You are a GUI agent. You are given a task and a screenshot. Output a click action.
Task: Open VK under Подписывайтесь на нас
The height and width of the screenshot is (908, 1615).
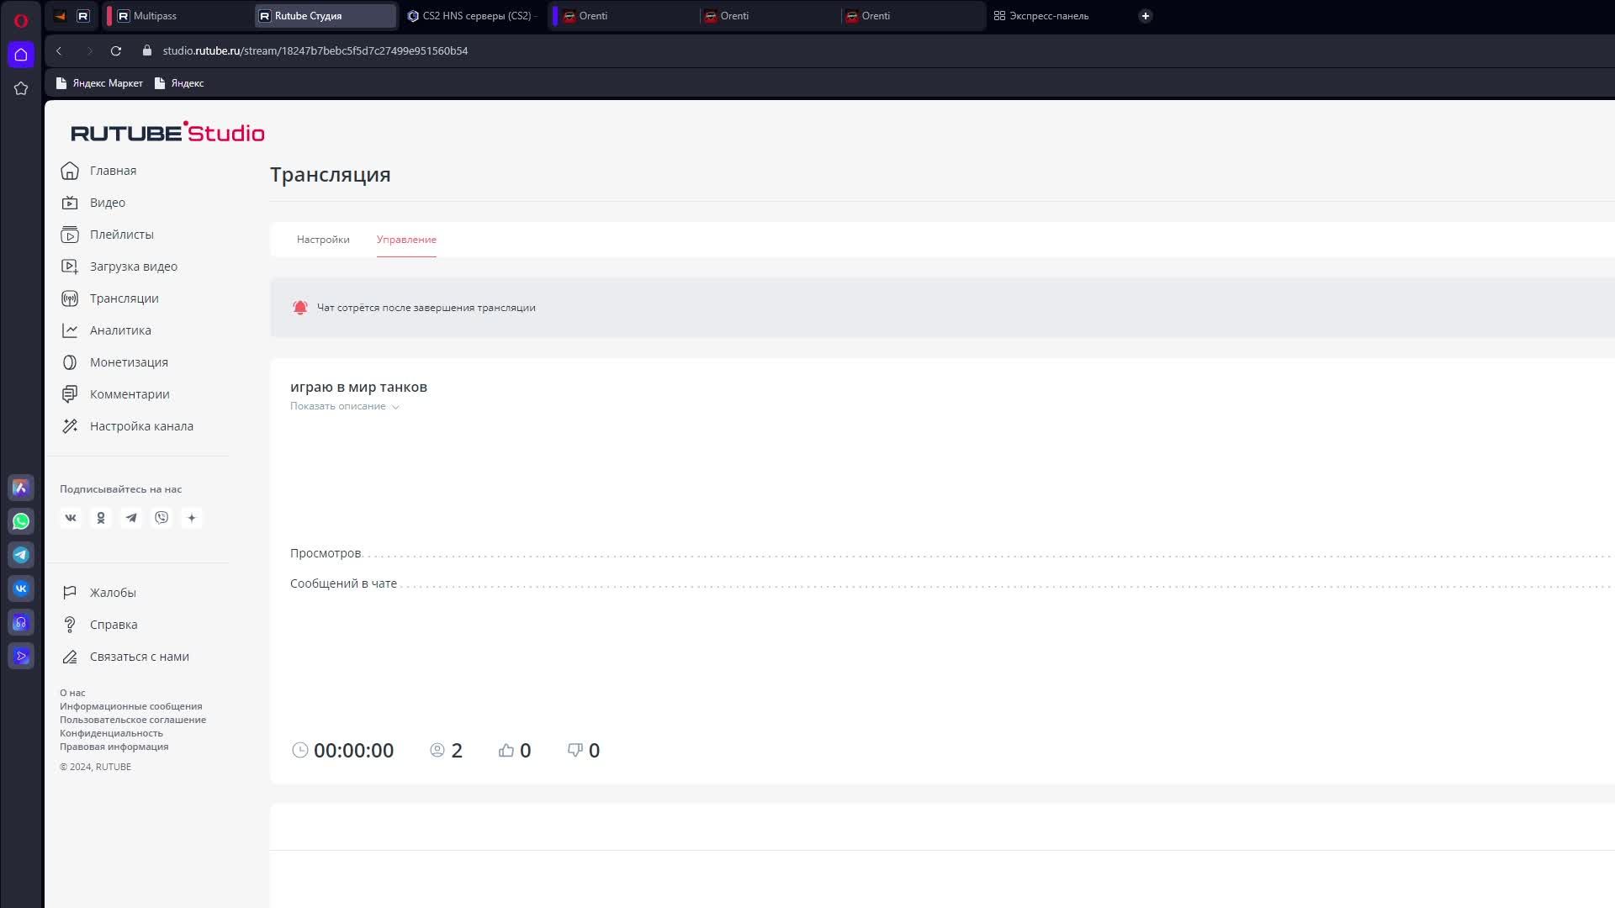click(71, 518)
